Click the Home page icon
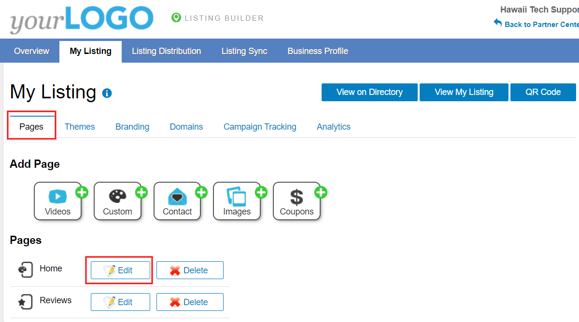 [25, 269]
